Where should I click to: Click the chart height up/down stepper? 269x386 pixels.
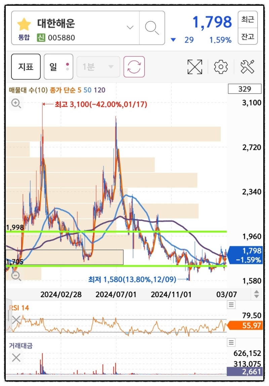pos(257,294)
